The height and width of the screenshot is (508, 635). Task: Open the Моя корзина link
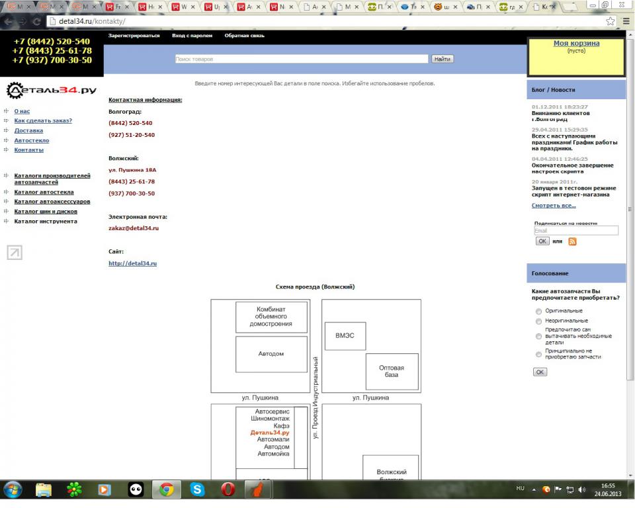576,44
